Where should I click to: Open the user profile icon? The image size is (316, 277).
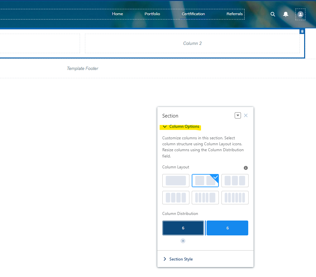pyautogui.click(x=300, y=14)
